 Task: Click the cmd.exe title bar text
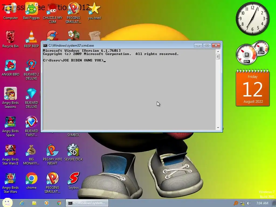click(71, 46)
